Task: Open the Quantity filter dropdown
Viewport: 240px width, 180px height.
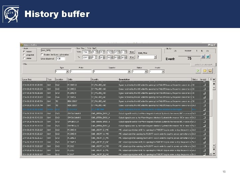Action: [x=129, y=71]
